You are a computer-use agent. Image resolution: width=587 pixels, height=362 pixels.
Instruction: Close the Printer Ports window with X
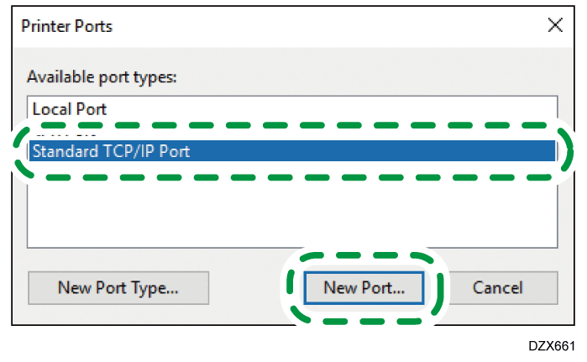(554, 26)
